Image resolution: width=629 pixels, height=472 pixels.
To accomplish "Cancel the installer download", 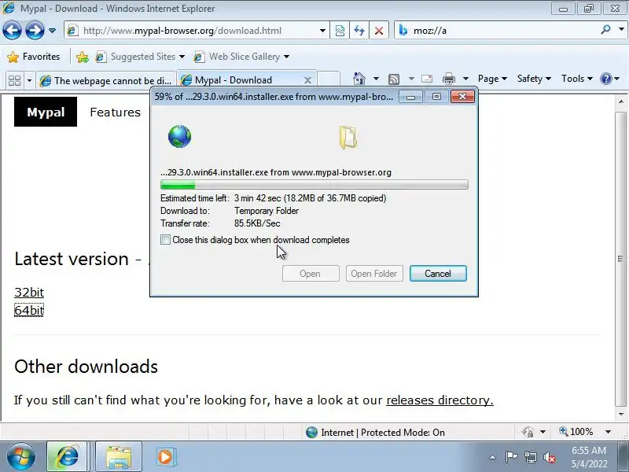I will [438, 273].
